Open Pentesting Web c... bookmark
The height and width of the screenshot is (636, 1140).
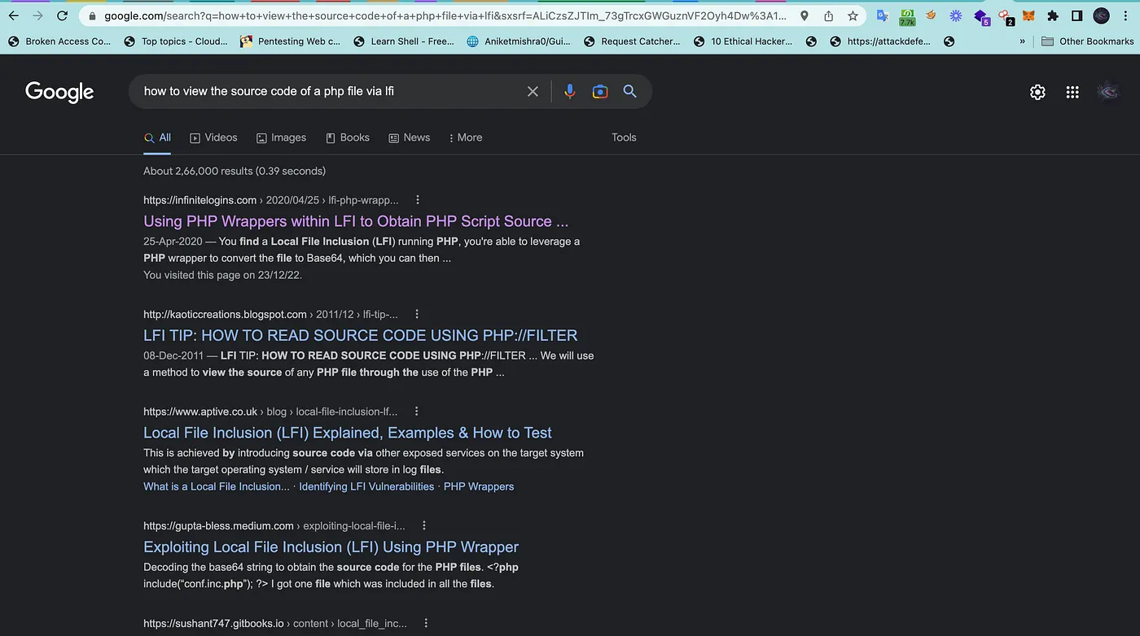[290, 41]
